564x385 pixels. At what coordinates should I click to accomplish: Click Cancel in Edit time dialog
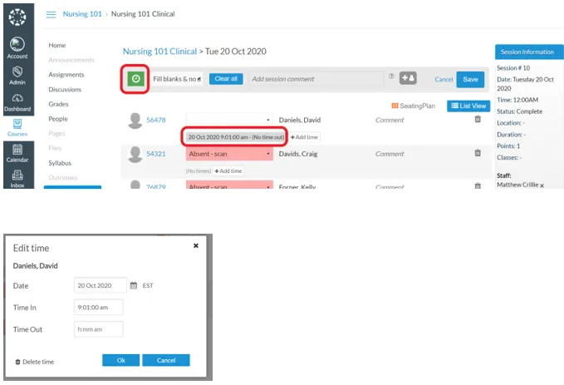coord(166,360)
